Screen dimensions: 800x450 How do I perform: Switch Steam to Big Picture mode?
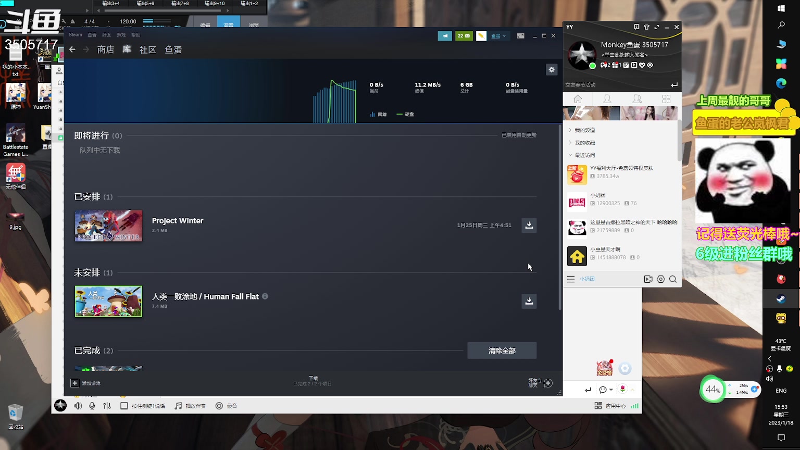[520, 36]
